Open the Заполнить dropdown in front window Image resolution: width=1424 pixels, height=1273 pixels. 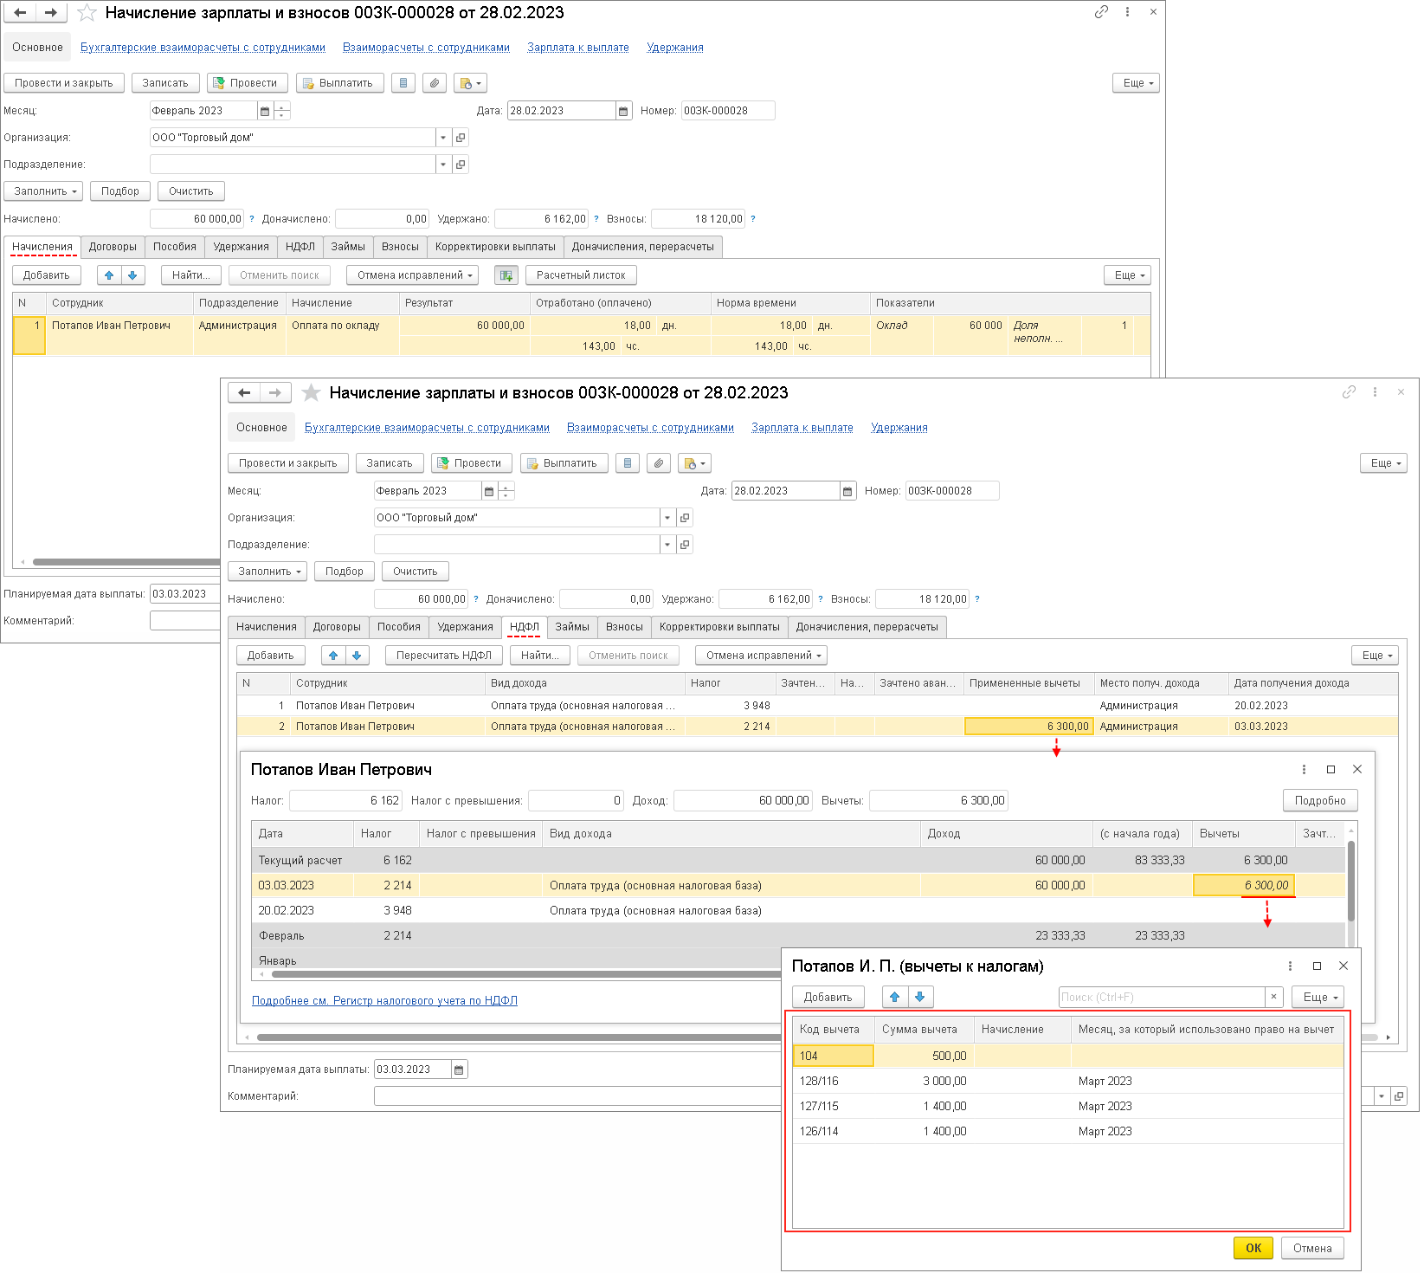(x=267, y=572)
